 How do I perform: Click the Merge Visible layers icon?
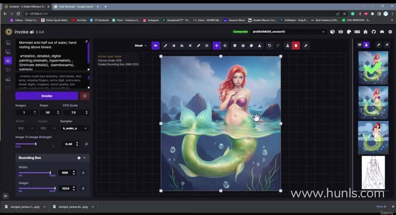tap(235, 46)
